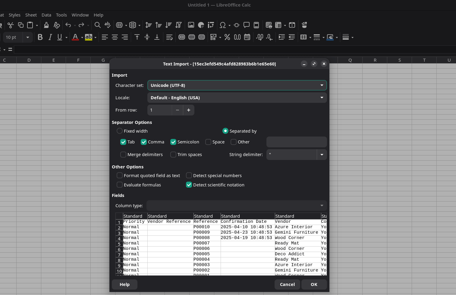Open the Find and Replace tool
This screenshot has height=295, width=456.
coord(98,25)
